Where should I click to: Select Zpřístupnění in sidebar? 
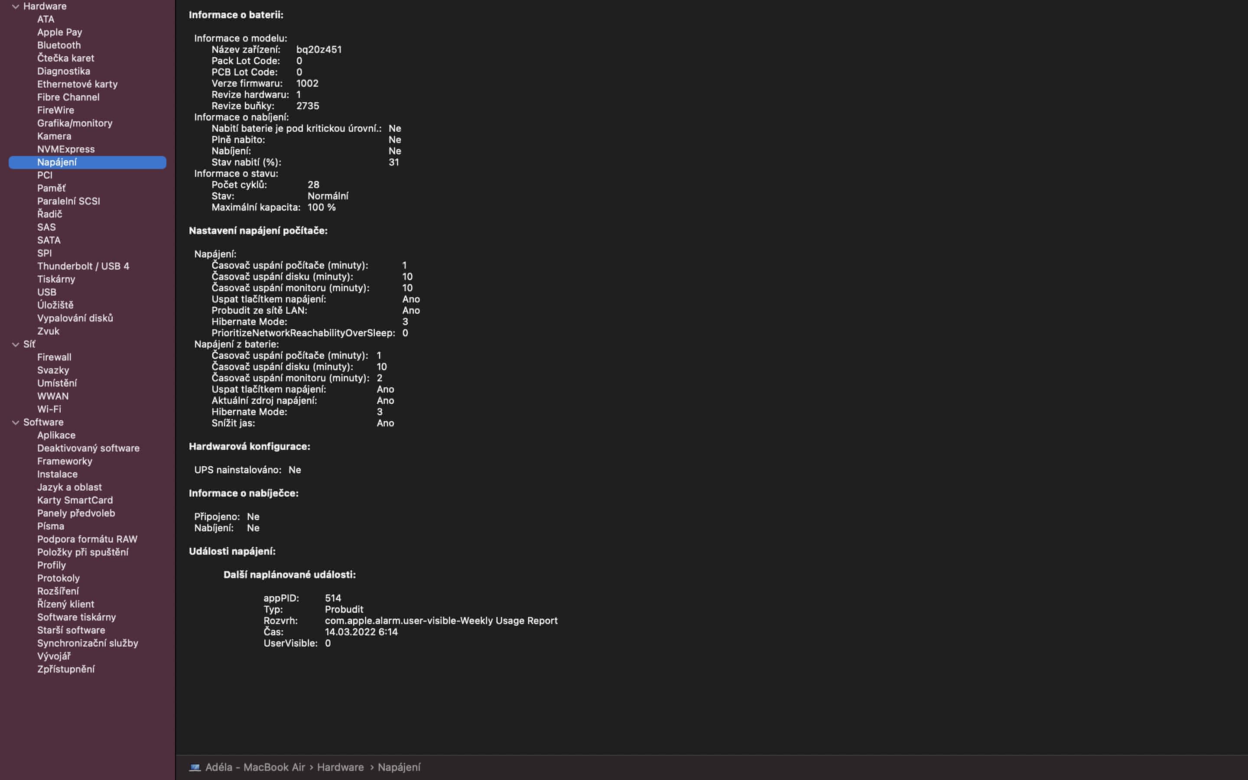pyautogui.click(x=65, y=669)
